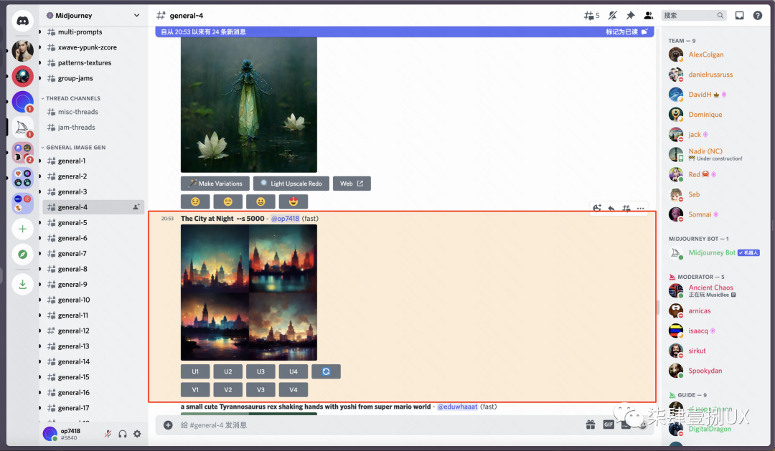Open the GIF picker
Screen dimensions: 775x451
coord(609,424)
